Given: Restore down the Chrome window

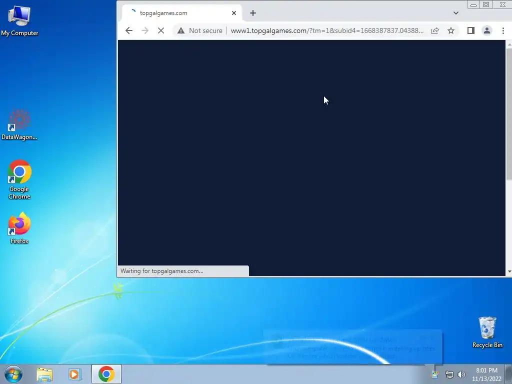Looking at the screenshot, I should 486,4.
